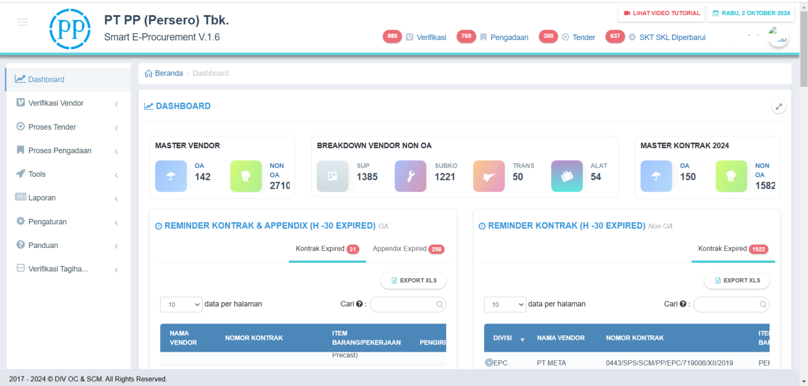Click the SUBKO wrench icon
The image size is (808, 386).
(x=410, y=176)
